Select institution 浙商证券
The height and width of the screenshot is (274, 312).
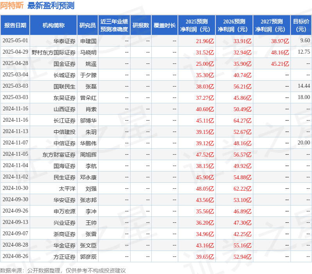tap(65, 234)
